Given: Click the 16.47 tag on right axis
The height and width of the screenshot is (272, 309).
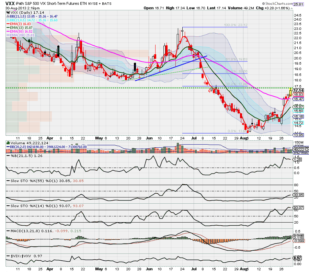Looking at the screenshot, I should [x=298, y=99].
